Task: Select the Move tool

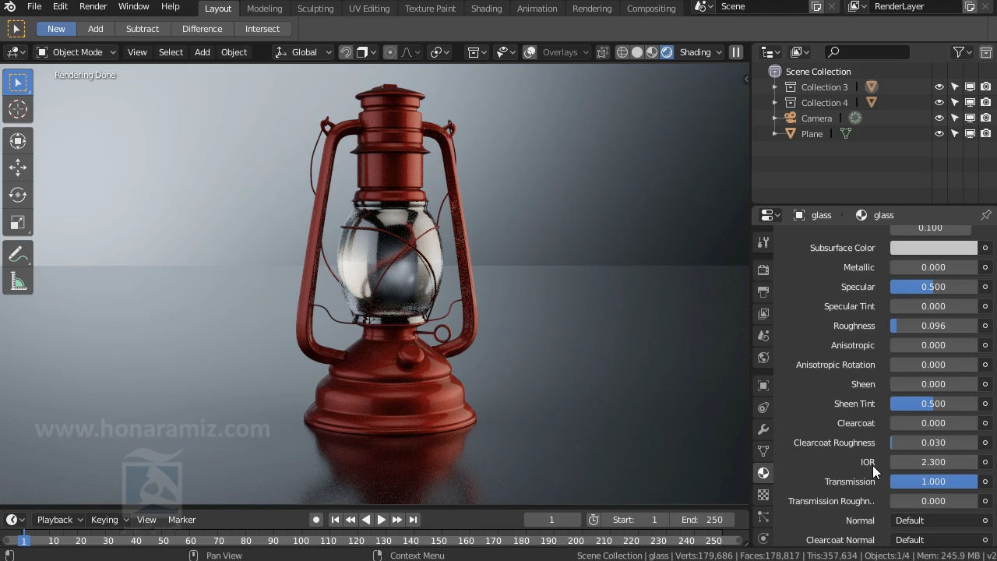Action: pyautogui.click(x=18, y=168)
